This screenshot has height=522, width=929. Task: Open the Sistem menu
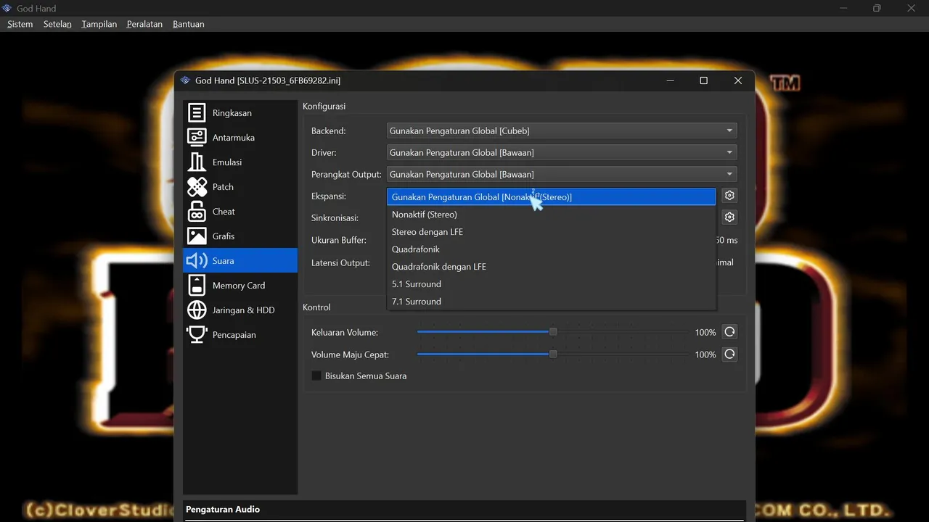click(x=20, y=24)
